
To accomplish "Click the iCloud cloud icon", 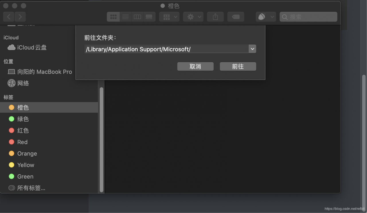I will (11, 47).
